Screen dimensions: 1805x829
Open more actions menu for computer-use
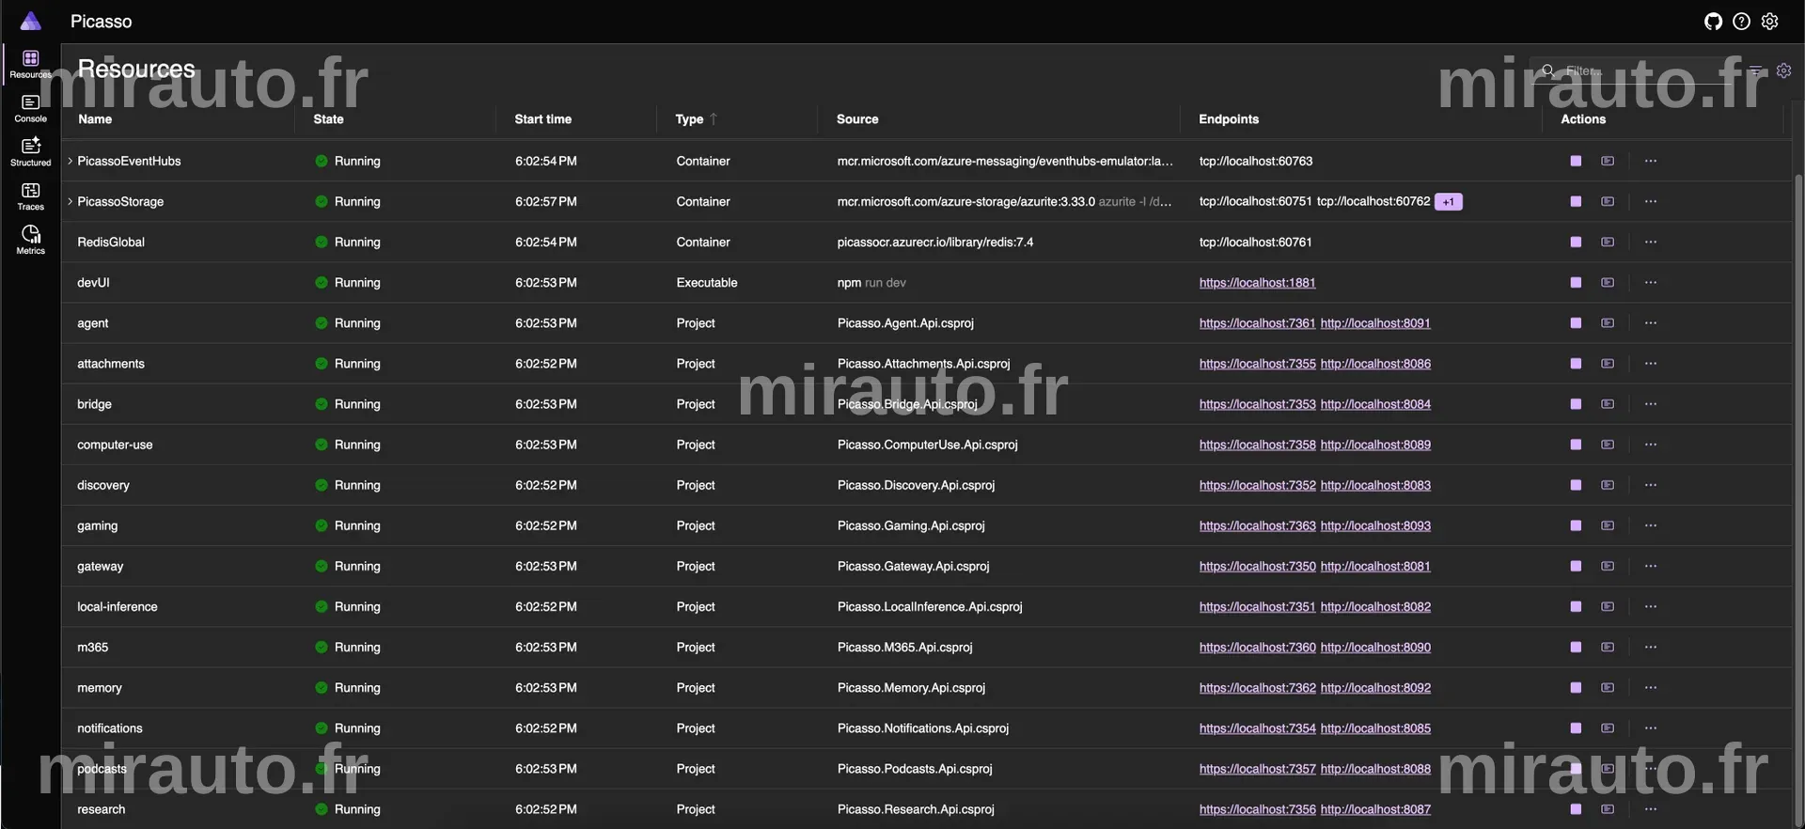(x=1651, y=444)
